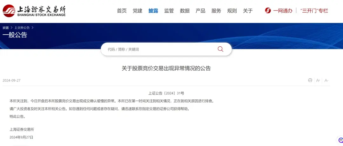Open the 首页 menu
Image resolution: width=343 pixels, height=146 pixels.
122,11
